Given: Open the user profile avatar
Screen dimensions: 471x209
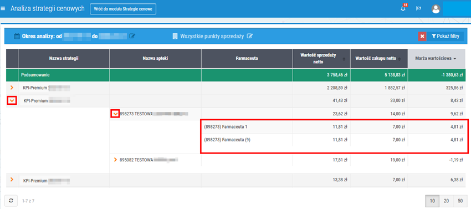Looking at the screenshot, I should coord(436,9).
